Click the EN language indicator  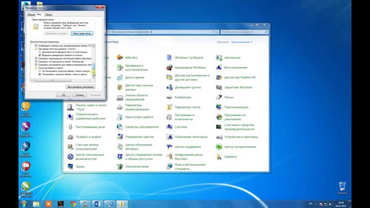tap(310, 204)
